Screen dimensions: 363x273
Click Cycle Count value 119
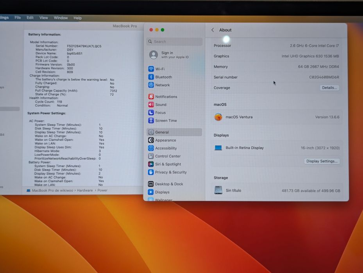pyautogui.click(x=59, y=102)
